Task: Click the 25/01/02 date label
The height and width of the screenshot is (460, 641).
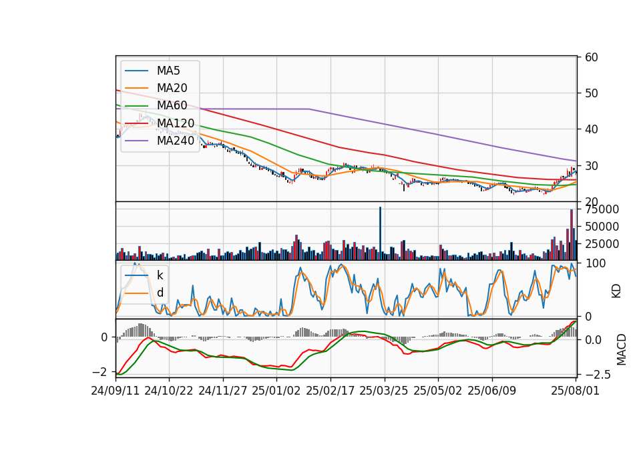Action: (x=276, y=391)
